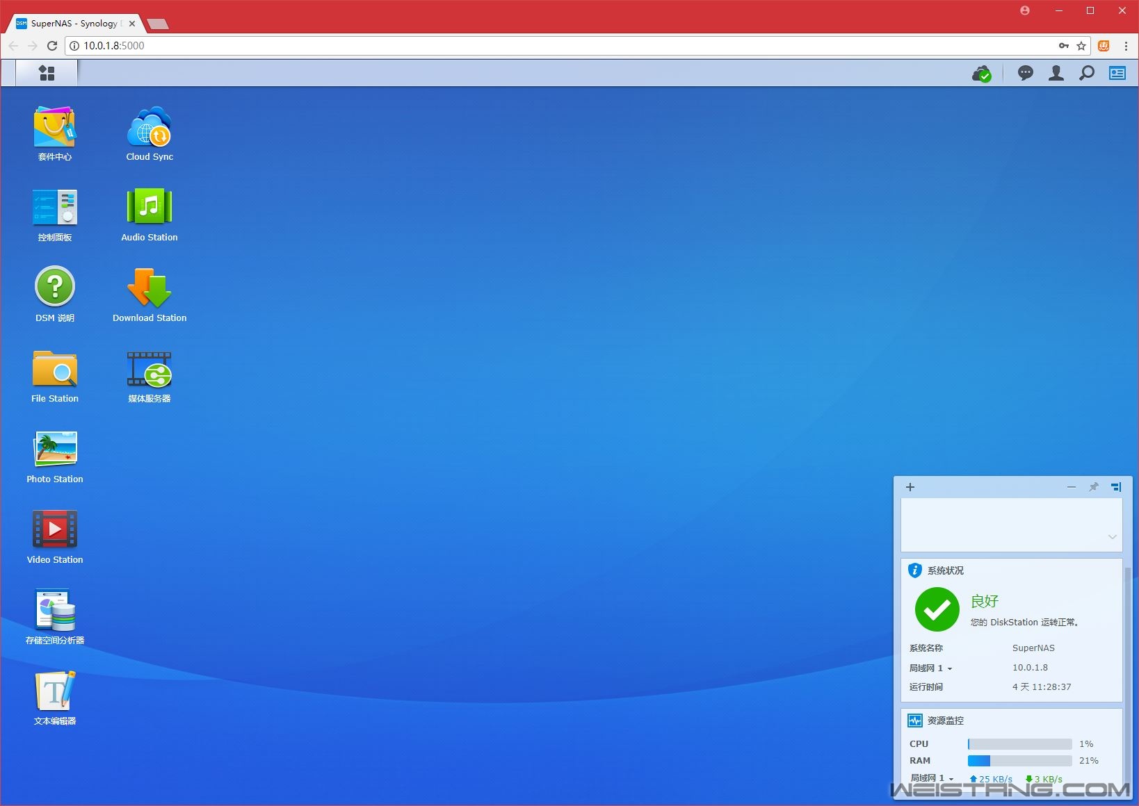Expand the empty widget chevron
Viewport: 1139px width, 806px height.
[1113, 536]
